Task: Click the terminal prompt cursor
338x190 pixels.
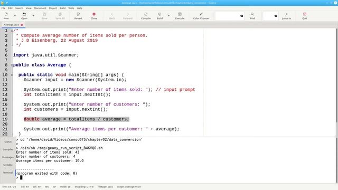Action: (x=21, y=177)
